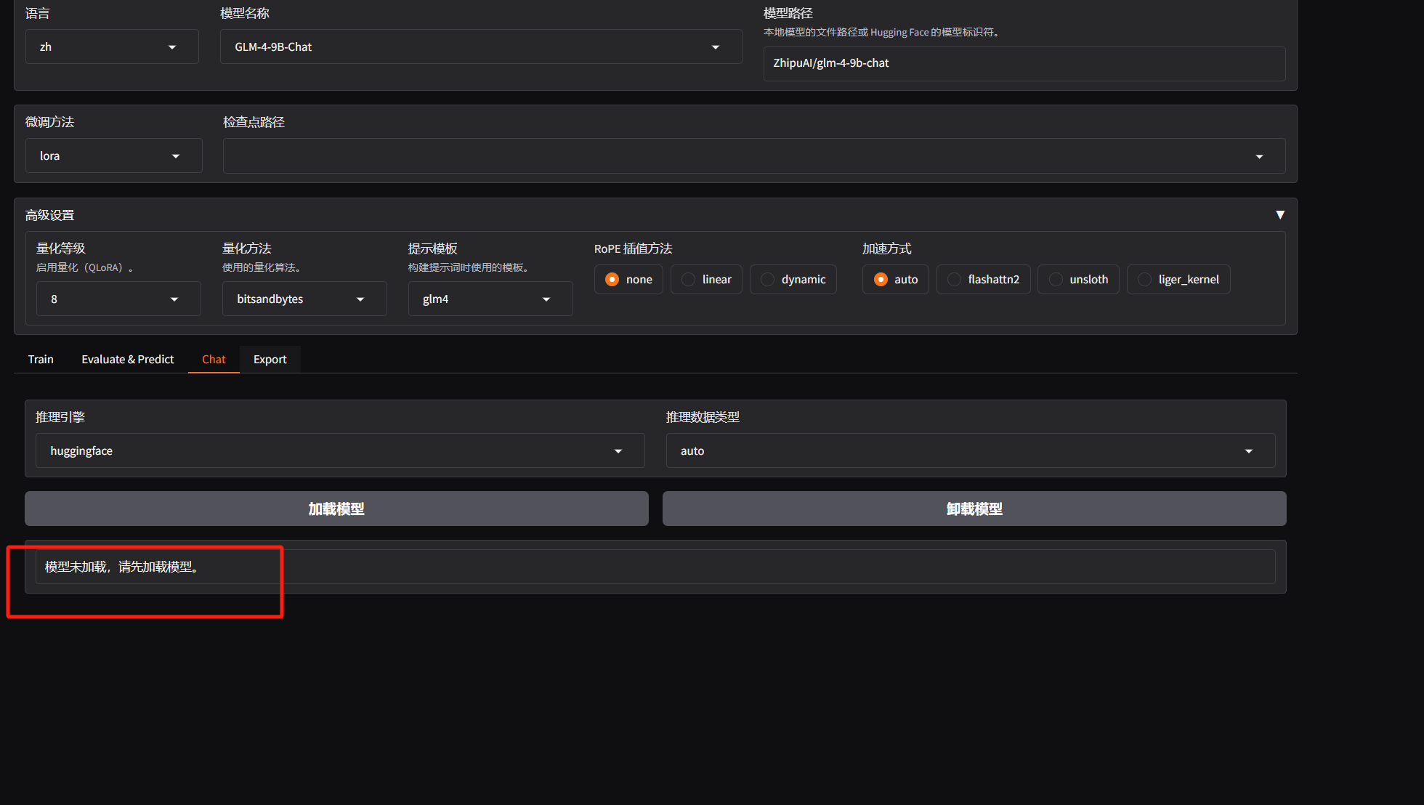The height and width of the screenshot is (805, 1424).
Task: Collapse the 高级设置 section triangle
Action: click(x=1279, y=215)
